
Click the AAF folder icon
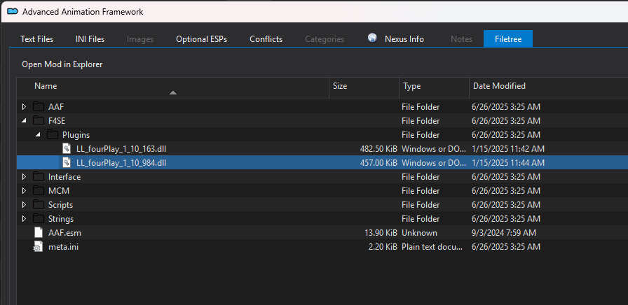[x=38, y=107]
